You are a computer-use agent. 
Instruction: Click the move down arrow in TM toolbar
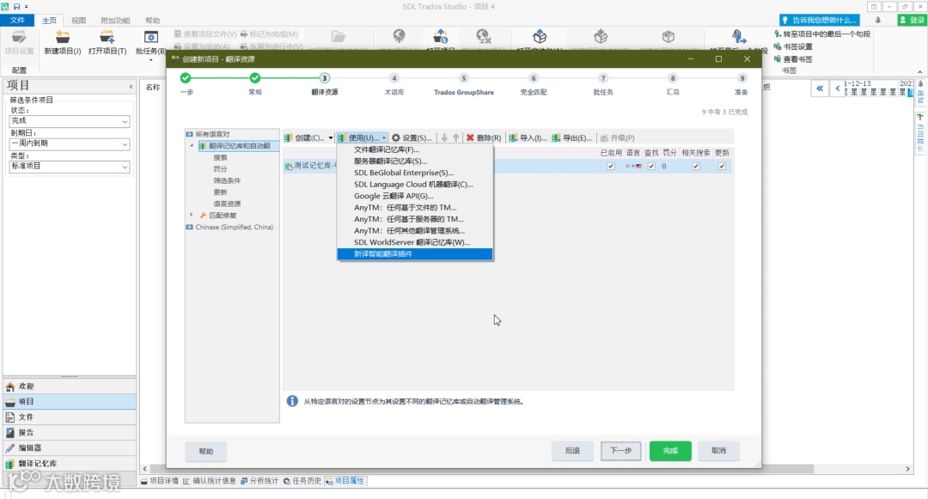coord(444,137)
